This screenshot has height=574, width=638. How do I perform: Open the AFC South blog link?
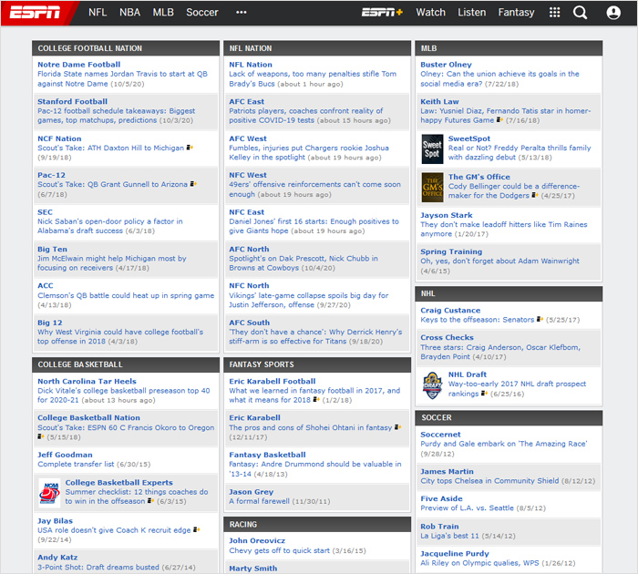click(249, 323)
